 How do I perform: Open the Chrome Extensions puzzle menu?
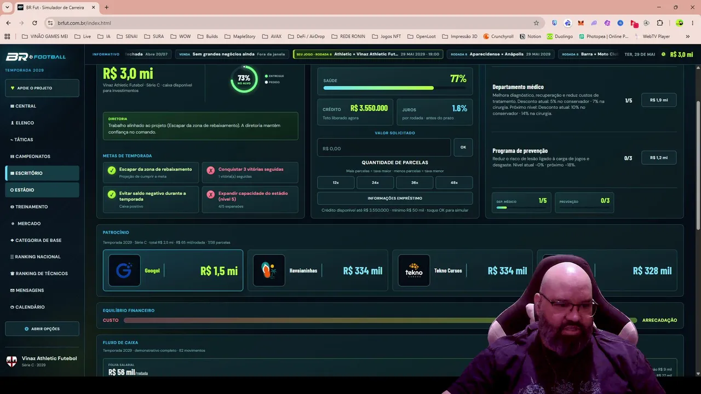point(660,23)
